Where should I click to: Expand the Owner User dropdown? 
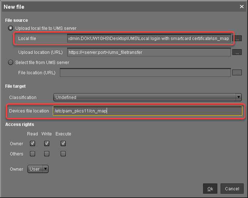click(38, 169)
